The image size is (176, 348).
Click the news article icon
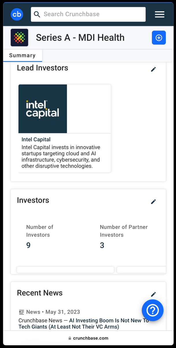[x=21, y=312]
